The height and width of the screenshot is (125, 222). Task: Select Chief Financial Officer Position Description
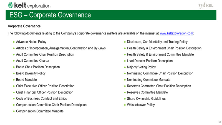pos(45,92)
